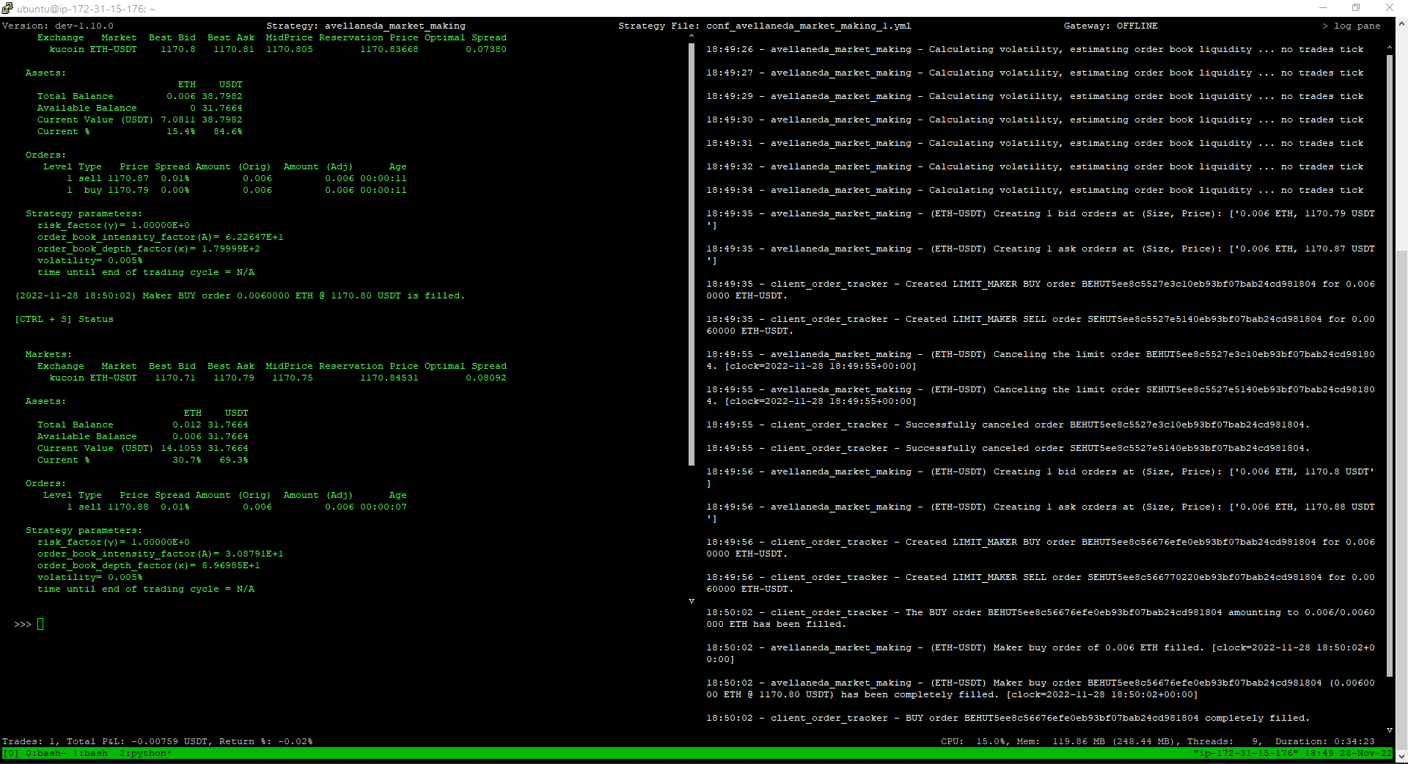Select tmux window '1:bash'

(90, 754)
